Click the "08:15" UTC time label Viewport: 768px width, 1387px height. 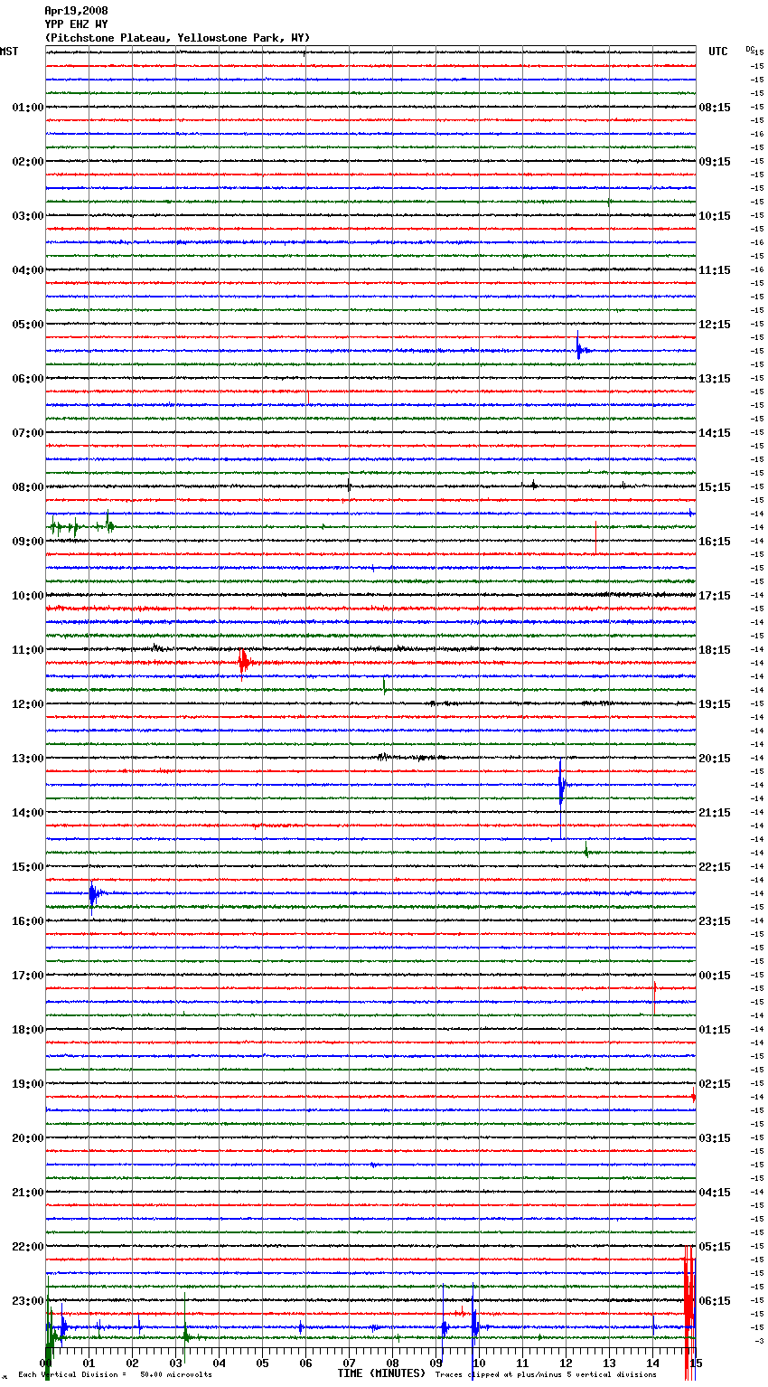(715, 108)
